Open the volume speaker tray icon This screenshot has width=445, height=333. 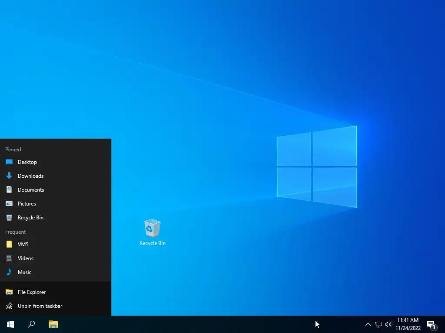click(x=389, y=324)
